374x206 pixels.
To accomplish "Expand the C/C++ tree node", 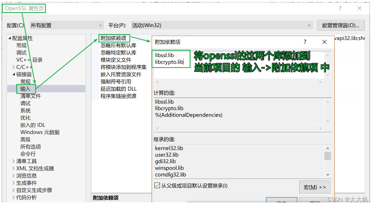I will 14,67.
